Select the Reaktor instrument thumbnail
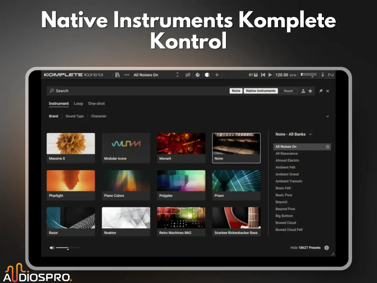The image size is (377, 283). 126,222
